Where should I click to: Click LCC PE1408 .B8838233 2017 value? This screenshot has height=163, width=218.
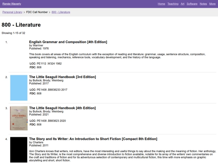pyautogui.click(x=52, y=90)
